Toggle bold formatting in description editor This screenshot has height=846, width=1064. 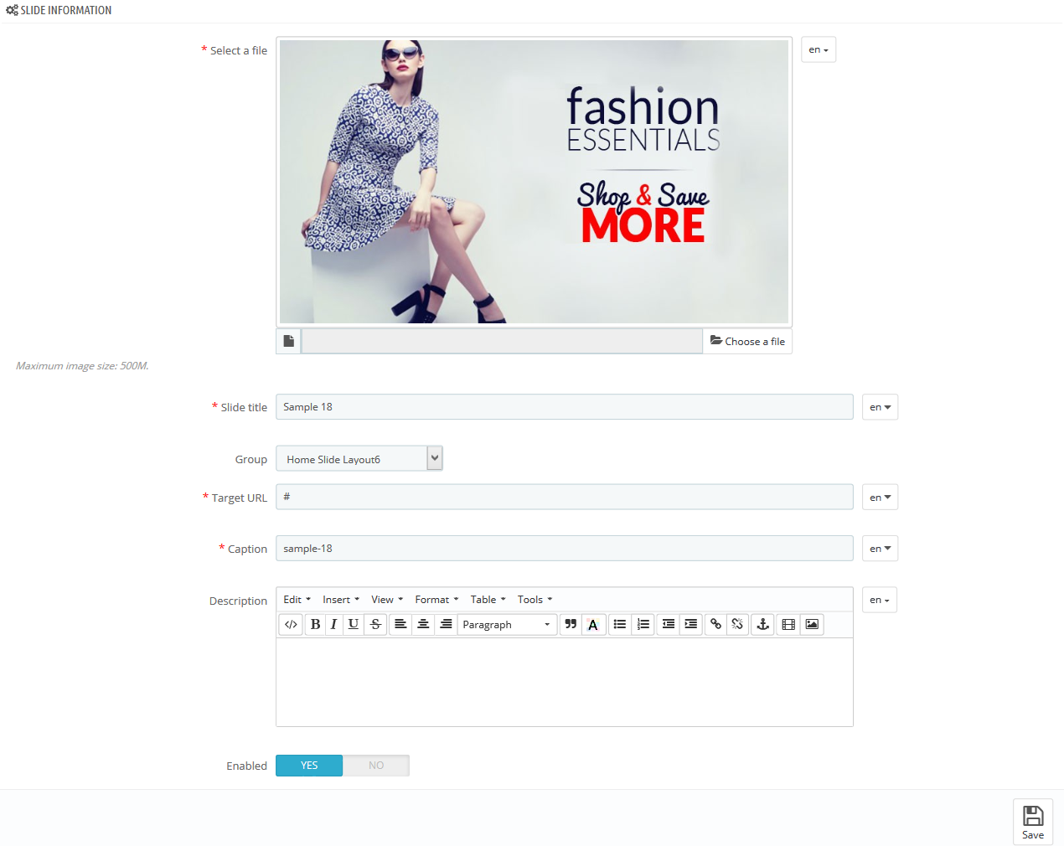(315, 624)
